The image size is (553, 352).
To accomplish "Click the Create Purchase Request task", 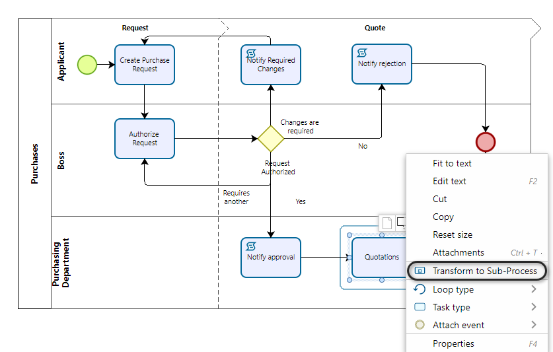I will [x=145, y=65].
